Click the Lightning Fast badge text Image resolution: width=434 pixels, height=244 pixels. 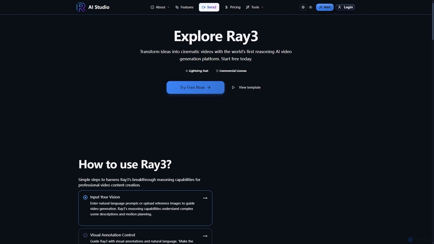click(x=199, y=71)
